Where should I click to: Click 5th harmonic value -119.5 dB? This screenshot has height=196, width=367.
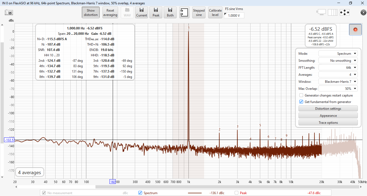(x=107, y=66)
